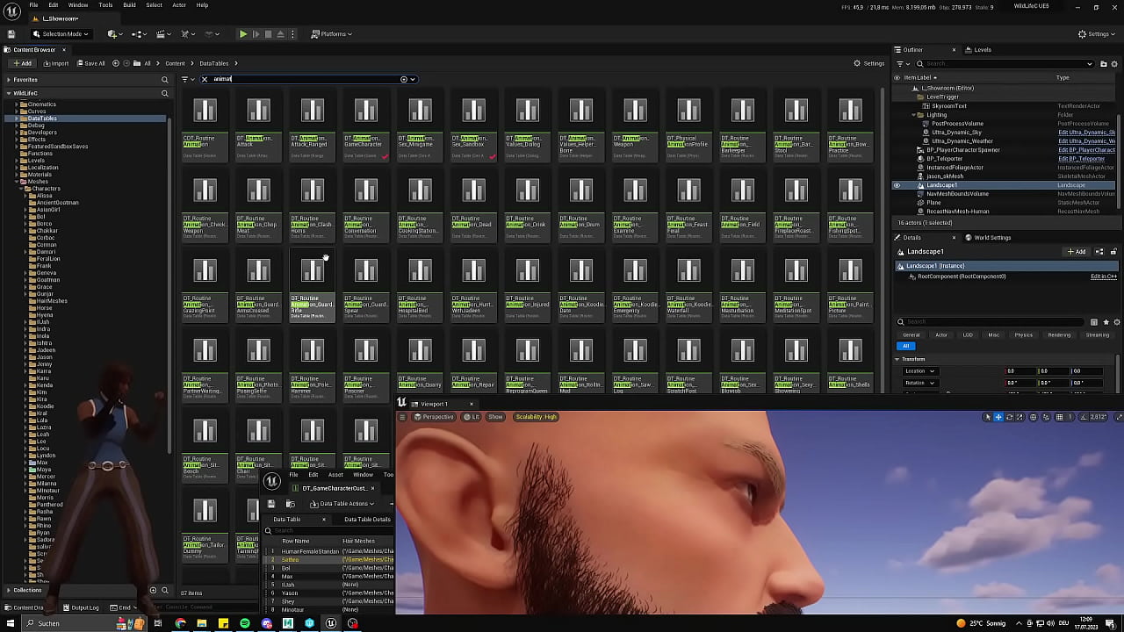Switch to the World Settings tab
Screen dimensions: 1124x632
988,238
